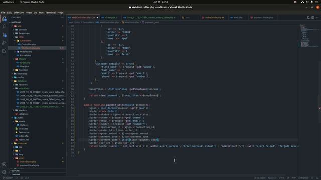Expand the seeders folder
This screenshot has width=321, height=180.
pyautogui.click(x=23, y=110)
